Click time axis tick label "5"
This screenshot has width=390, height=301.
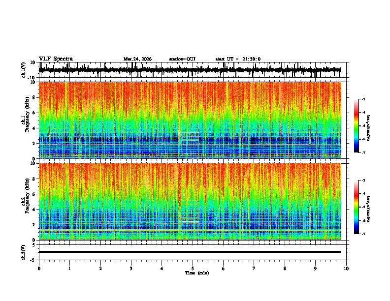point(193,269)
